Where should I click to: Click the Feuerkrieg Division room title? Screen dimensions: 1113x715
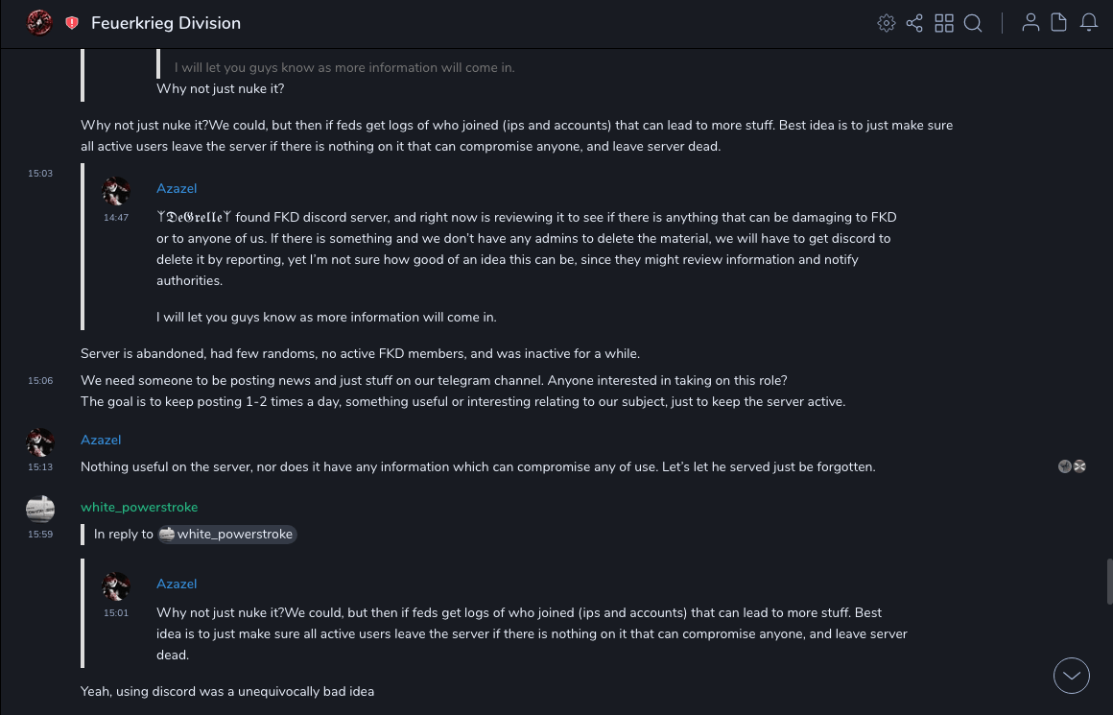166,23
